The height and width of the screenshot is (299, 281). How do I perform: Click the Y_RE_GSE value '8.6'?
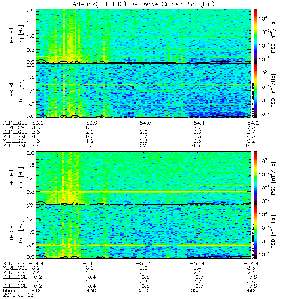coord(143,268)
